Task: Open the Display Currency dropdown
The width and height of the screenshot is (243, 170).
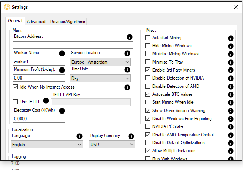Action: (x=112, y=144)
